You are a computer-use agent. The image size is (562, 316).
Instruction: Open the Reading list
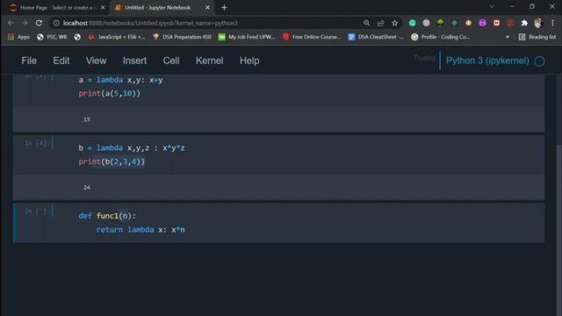coord(537,37)
